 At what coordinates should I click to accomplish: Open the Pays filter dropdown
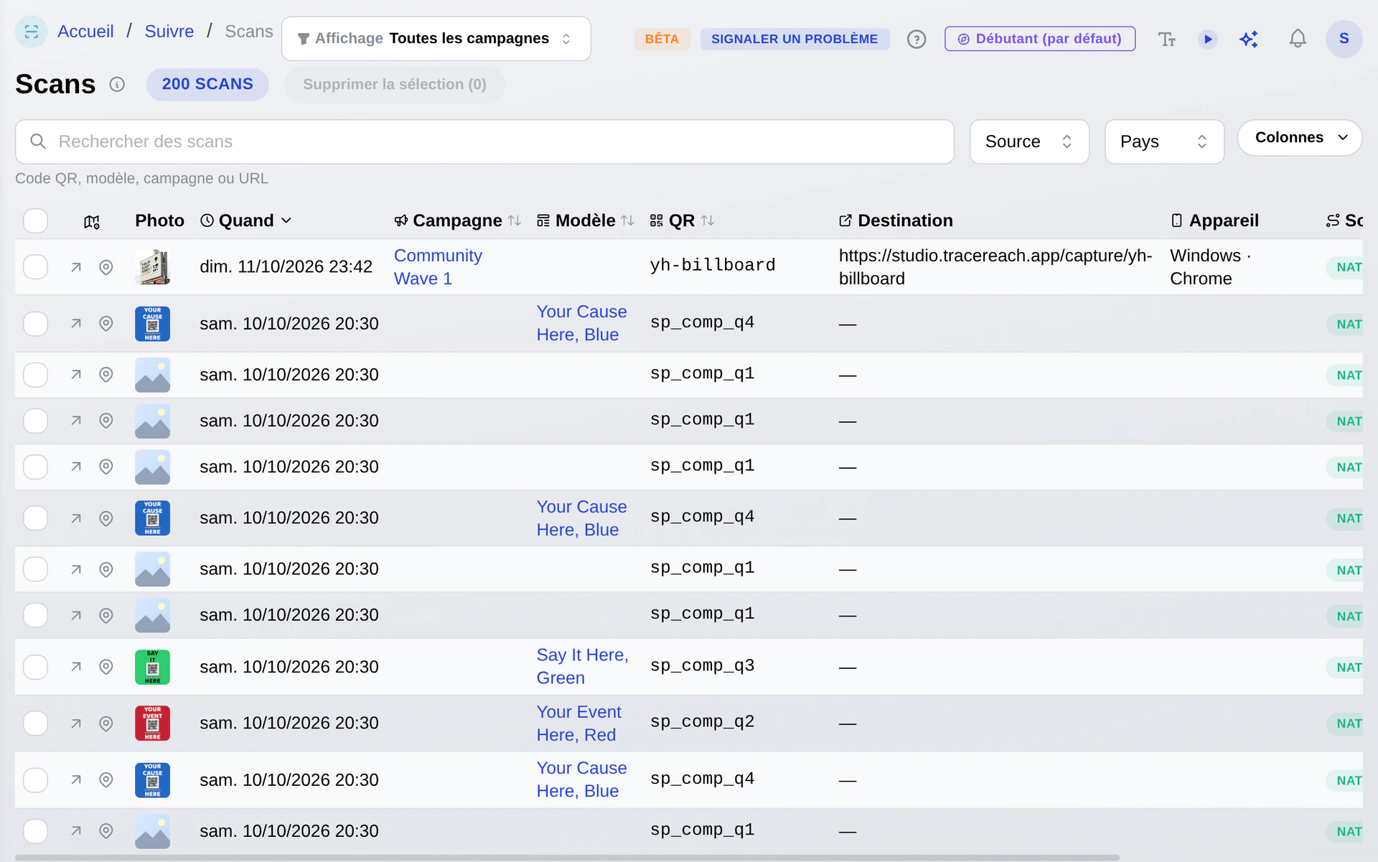[x=1164, y=141]
